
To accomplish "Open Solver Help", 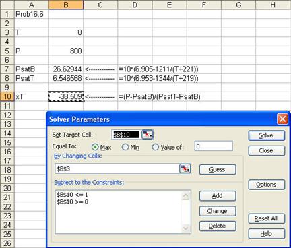I will (267, 234).
